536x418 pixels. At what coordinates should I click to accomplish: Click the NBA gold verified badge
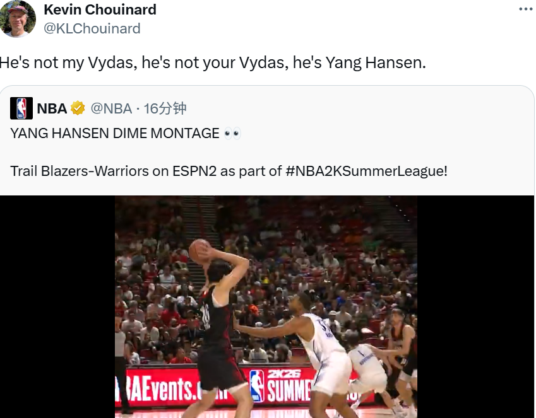point(78,108)
